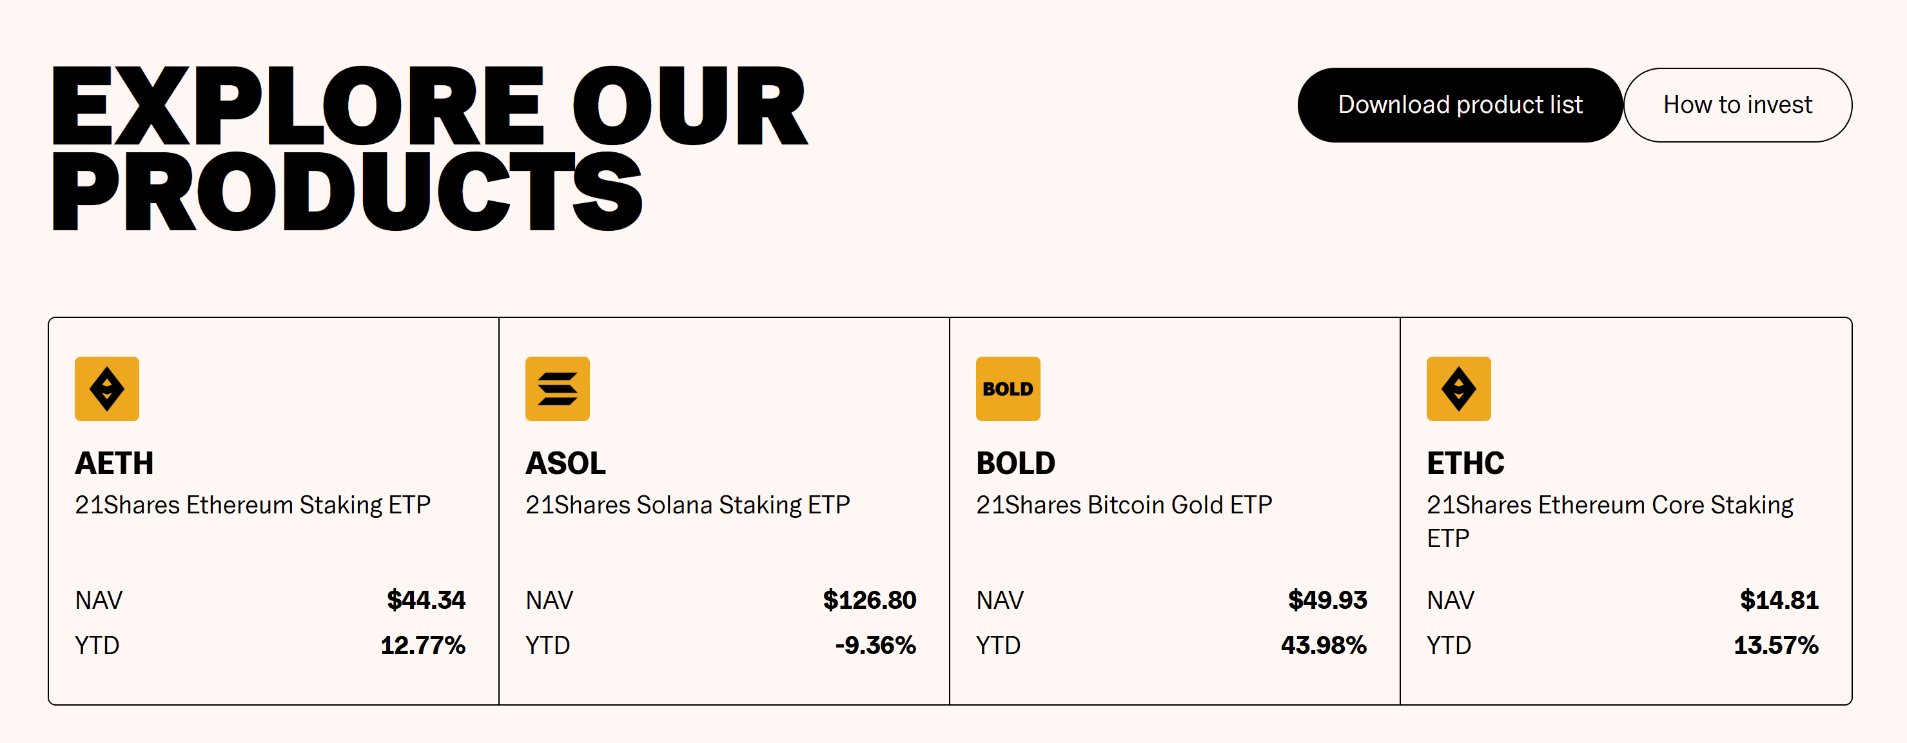Click the ASOL Solana logo icon
Image resolution: width=1907 pixels, height=743 pixels.
[558, 389]
